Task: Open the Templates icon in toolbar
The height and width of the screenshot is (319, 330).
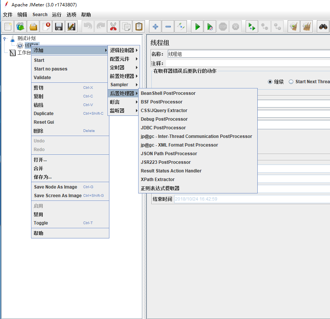Action: [21, 27]
